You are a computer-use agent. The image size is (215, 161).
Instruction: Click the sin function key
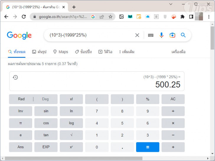46,111
